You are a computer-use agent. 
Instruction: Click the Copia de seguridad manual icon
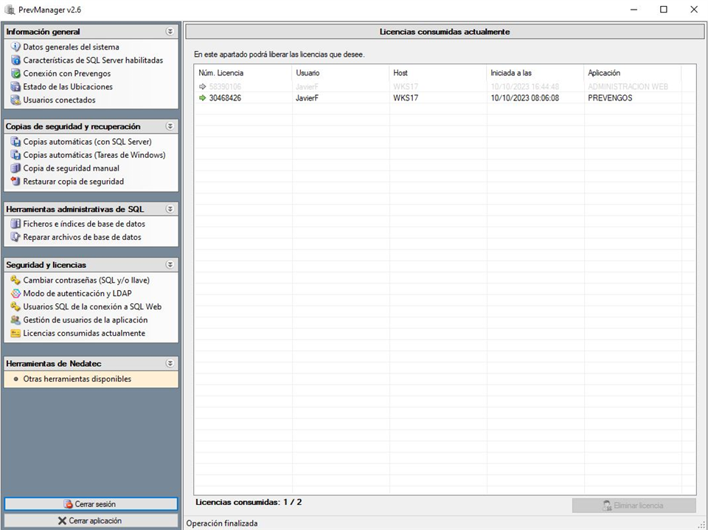tap(15, 168)
